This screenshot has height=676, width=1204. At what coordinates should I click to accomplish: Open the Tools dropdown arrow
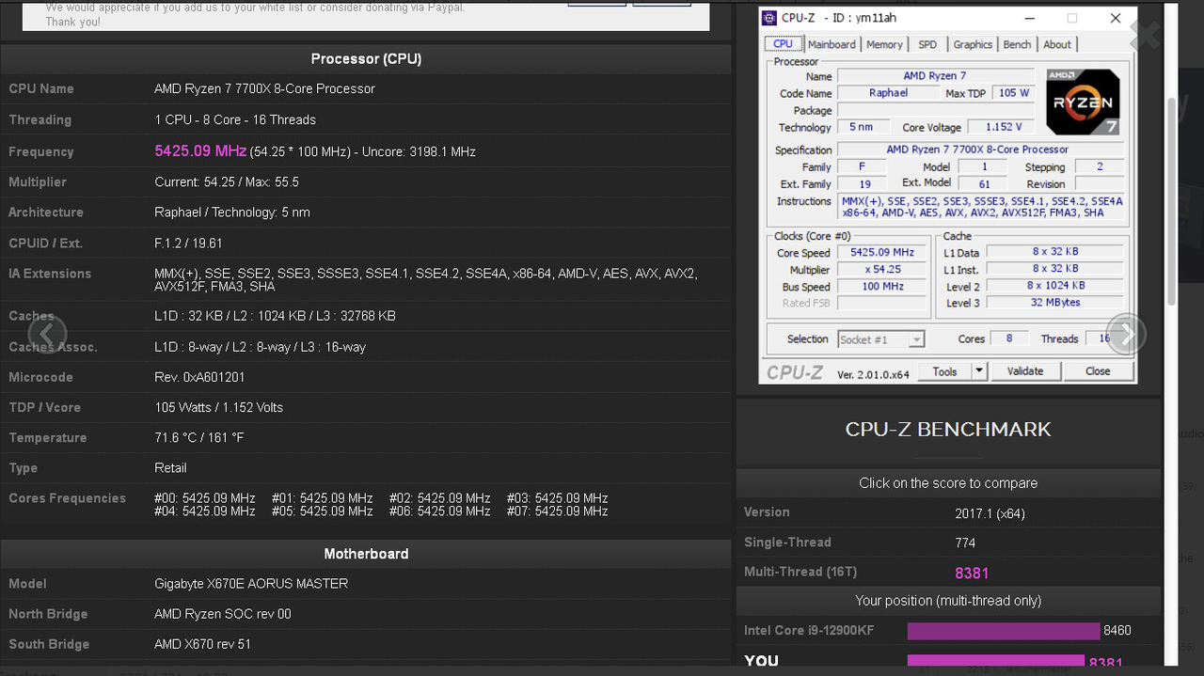pos(978,371)
